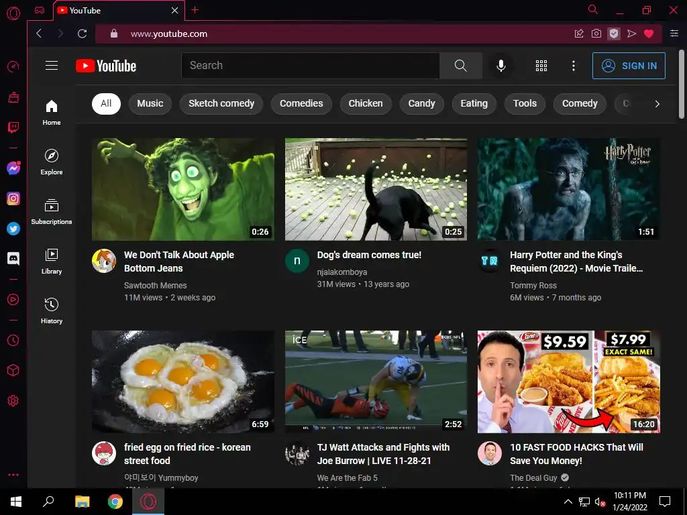Viewport: 687px width, 515px height.
Task: Open Opera settings gear in sidebar
Action: pyautogui.click(x=13, y=401)
